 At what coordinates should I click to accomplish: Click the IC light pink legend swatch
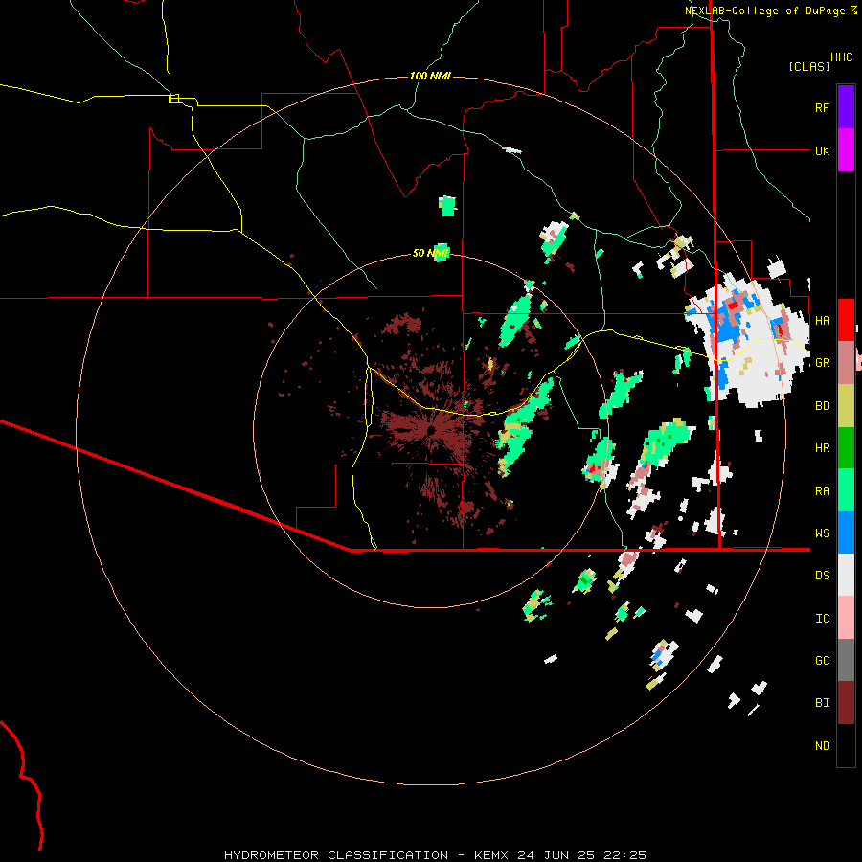846,618
